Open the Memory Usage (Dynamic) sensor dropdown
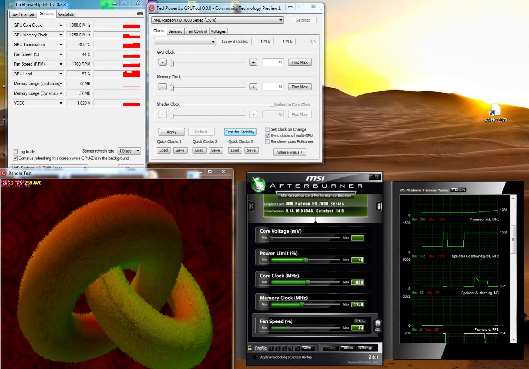Screen dimensions: 529x369 61,93
